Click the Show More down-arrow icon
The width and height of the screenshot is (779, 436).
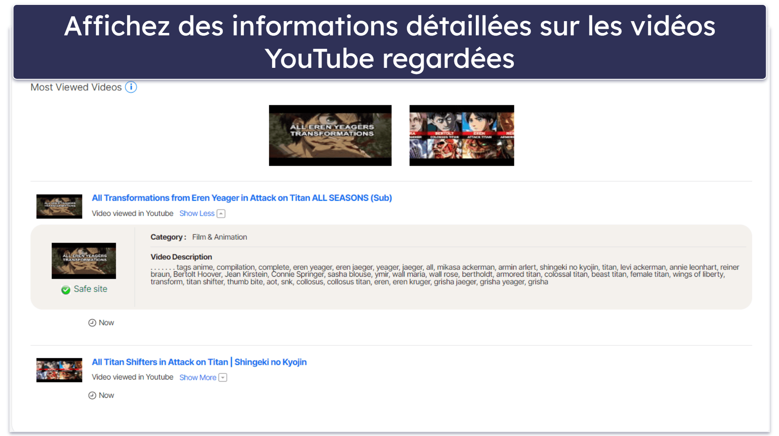tap(223, 377)
